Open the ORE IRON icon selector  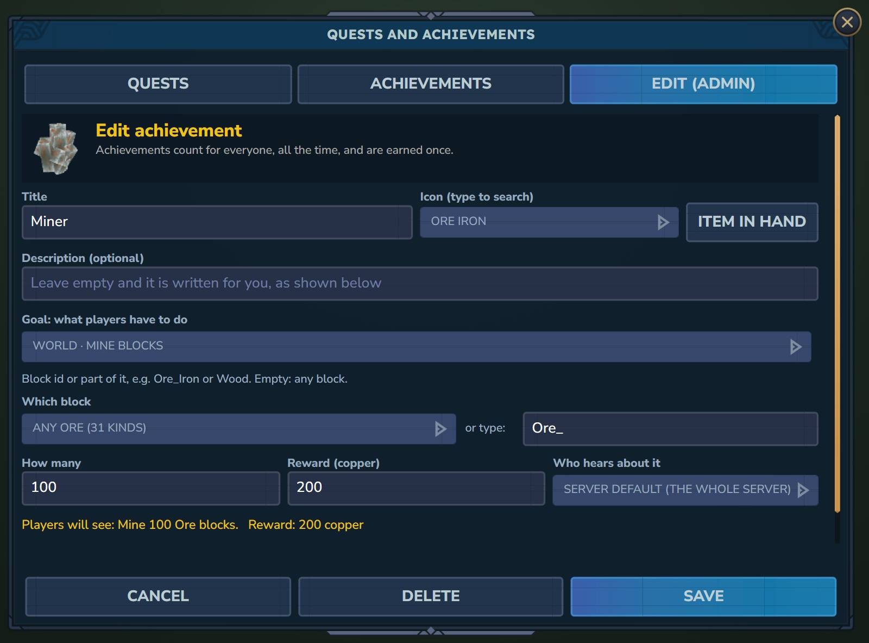click(549, 222)
